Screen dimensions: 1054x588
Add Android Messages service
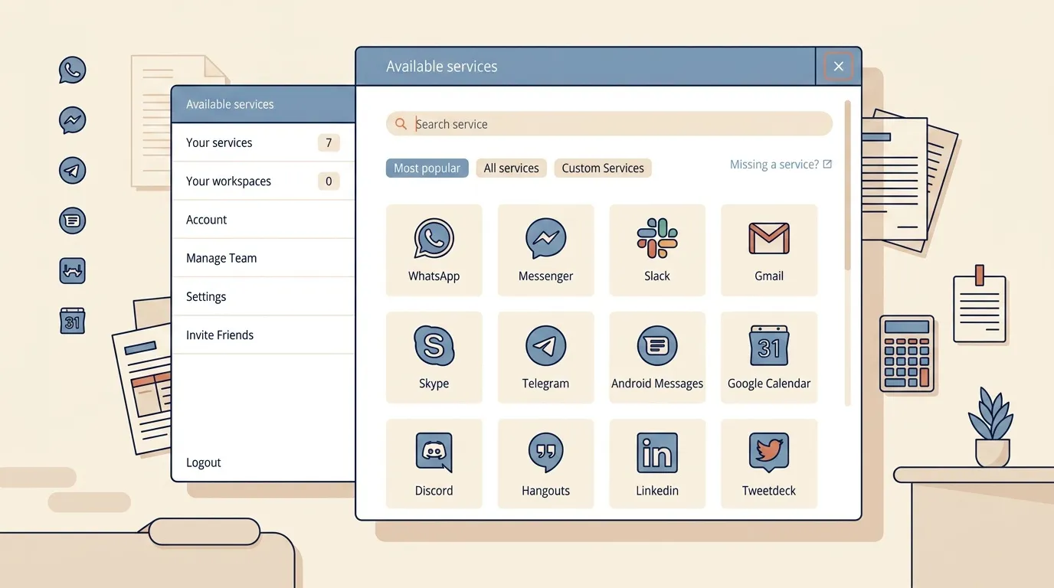coord(657,358)
